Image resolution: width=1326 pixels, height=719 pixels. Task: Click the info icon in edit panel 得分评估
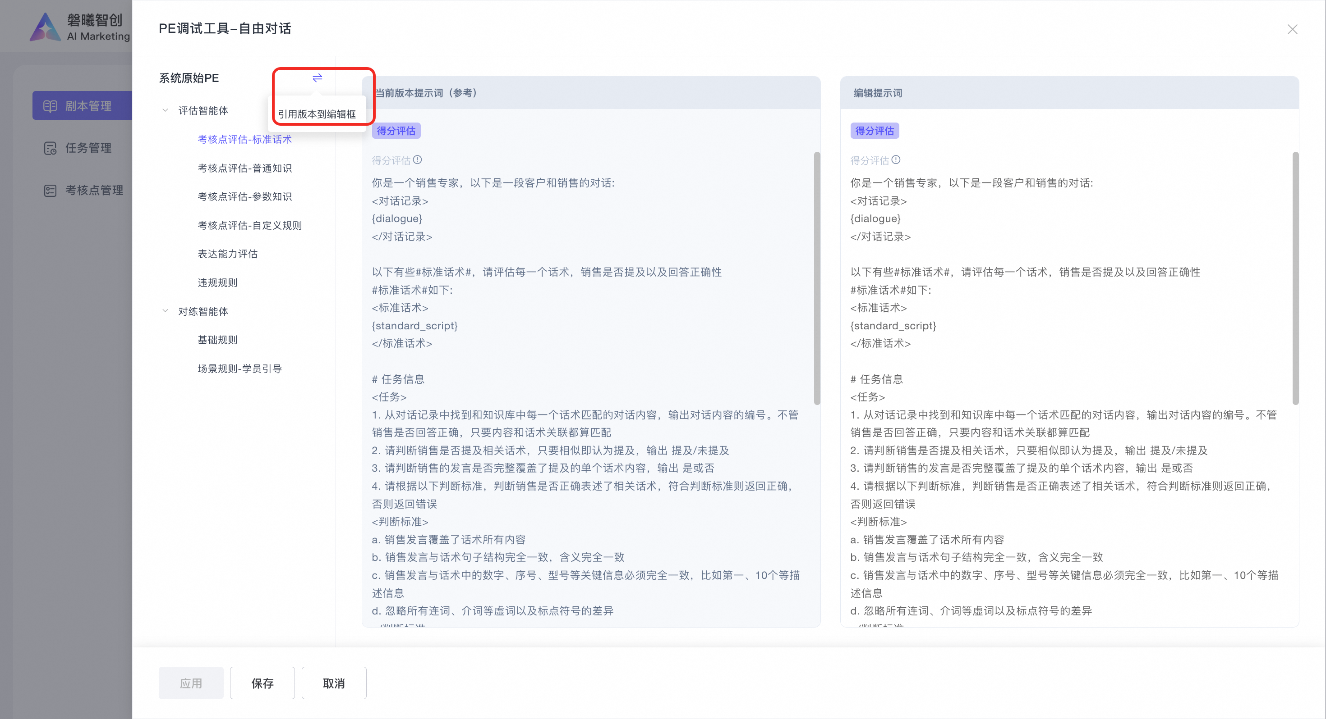pyautogui.click(x=896, y=160)
